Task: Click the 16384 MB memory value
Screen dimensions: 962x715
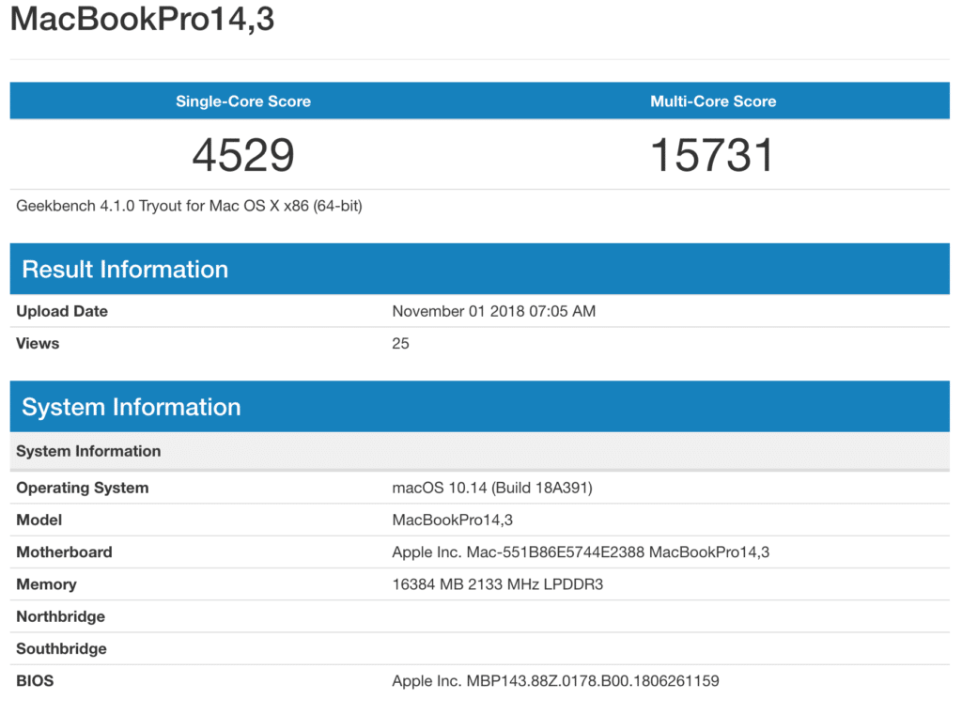Action: click(497, 584)
